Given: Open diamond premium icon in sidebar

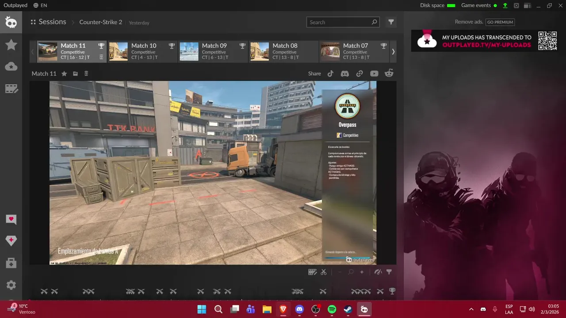Looking at the screenshot, I should click(11, 241).
